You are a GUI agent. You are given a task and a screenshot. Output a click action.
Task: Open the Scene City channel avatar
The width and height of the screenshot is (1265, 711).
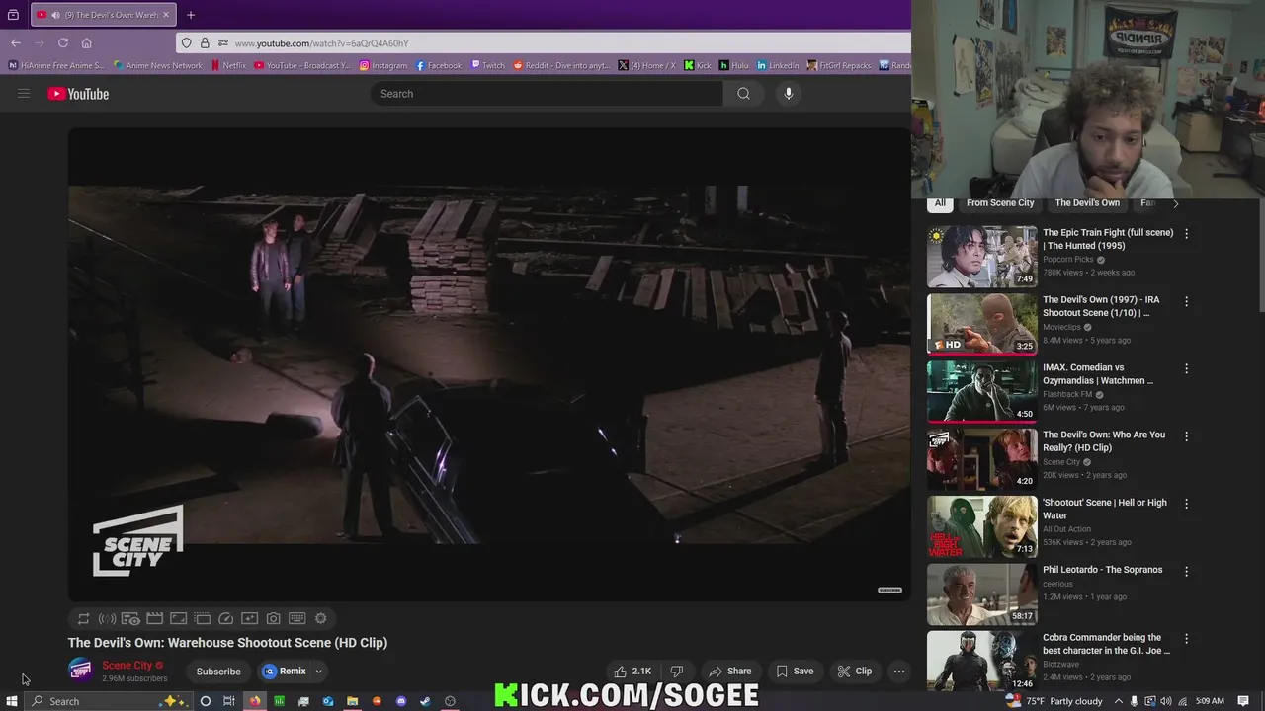click(x=80, y=671)
